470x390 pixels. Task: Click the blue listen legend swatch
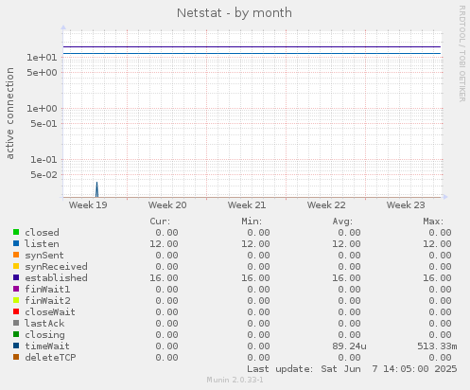(x=16, y=243)
